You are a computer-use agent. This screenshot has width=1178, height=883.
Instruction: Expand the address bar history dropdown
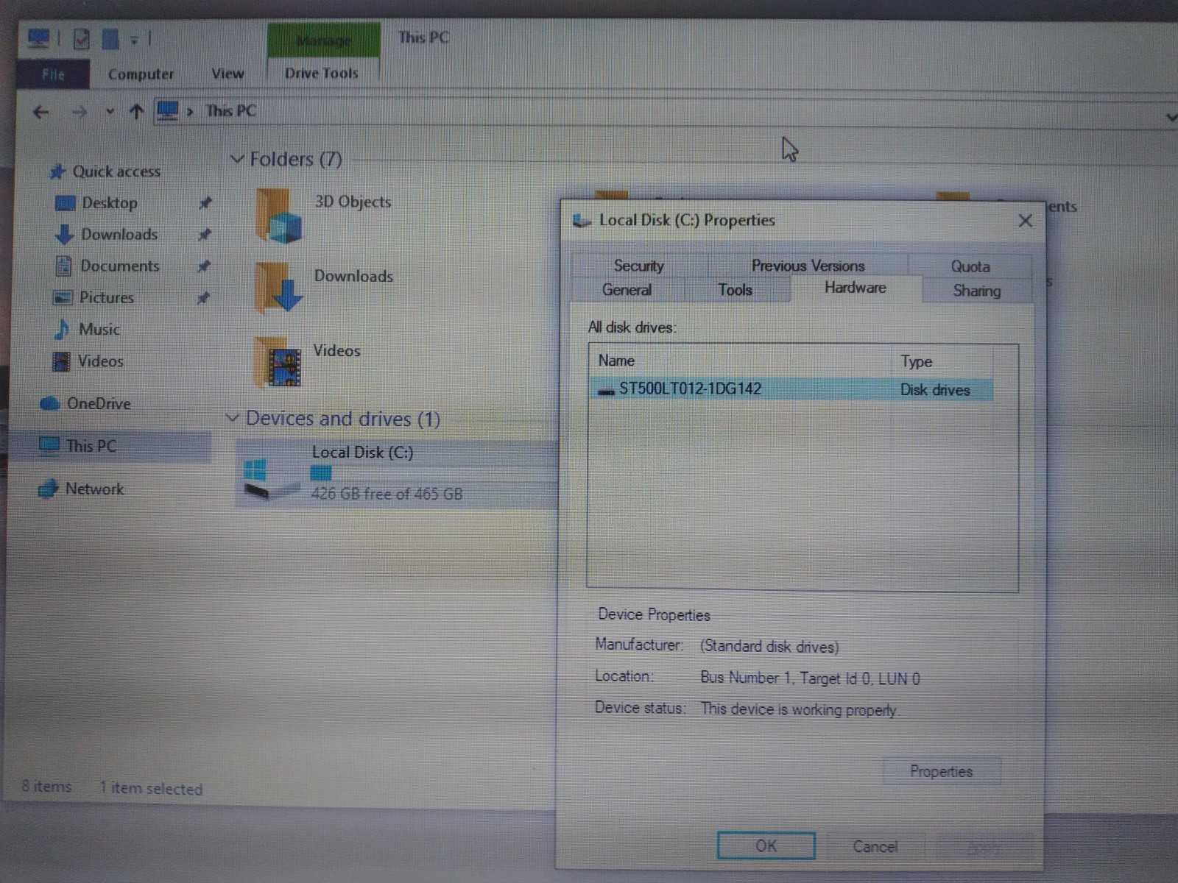tap(1171, 117)
